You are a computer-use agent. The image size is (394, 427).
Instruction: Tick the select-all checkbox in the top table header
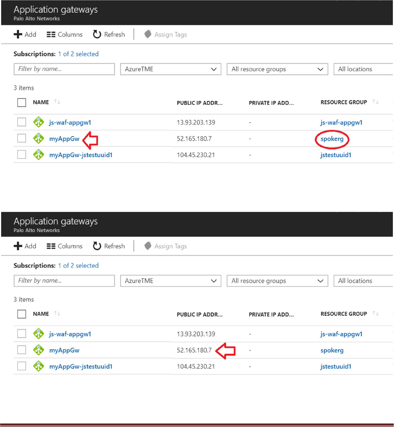22,102
